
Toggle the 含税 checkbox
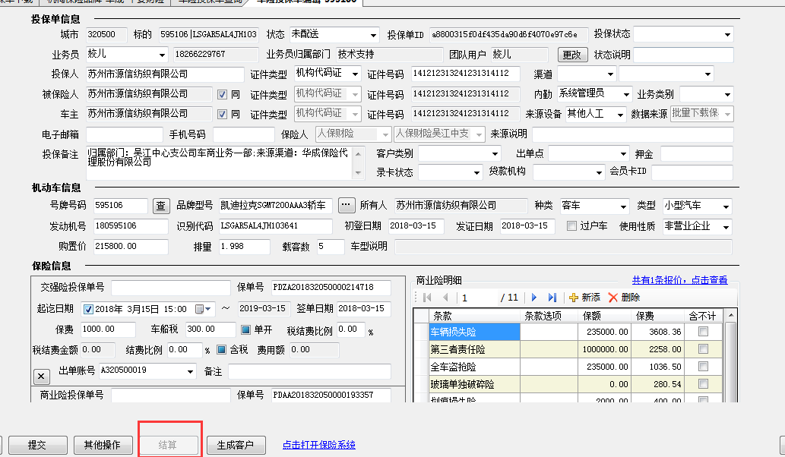click(222, 349)
